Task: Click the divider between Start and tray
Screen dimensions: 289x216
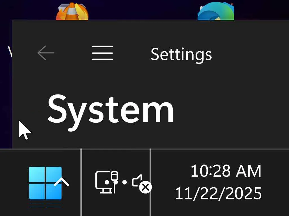Action: click(81, 182)
